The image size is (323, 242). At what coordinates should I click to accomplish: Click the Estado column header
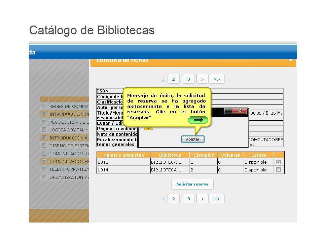pyautogui.click(x=259, y=155)
